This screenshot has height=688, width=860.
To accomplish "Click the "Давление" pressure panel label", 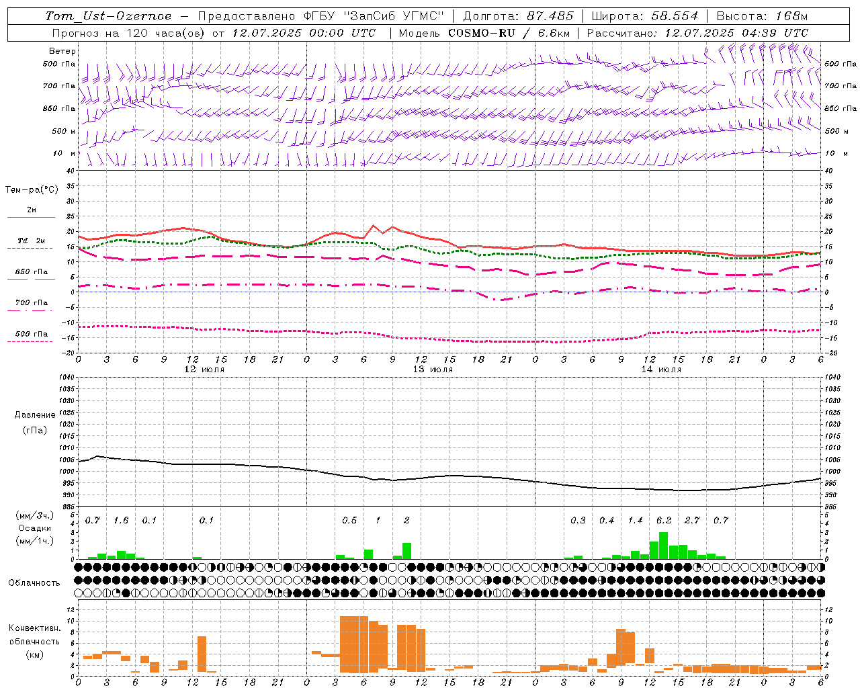I will tap(35, 415).
